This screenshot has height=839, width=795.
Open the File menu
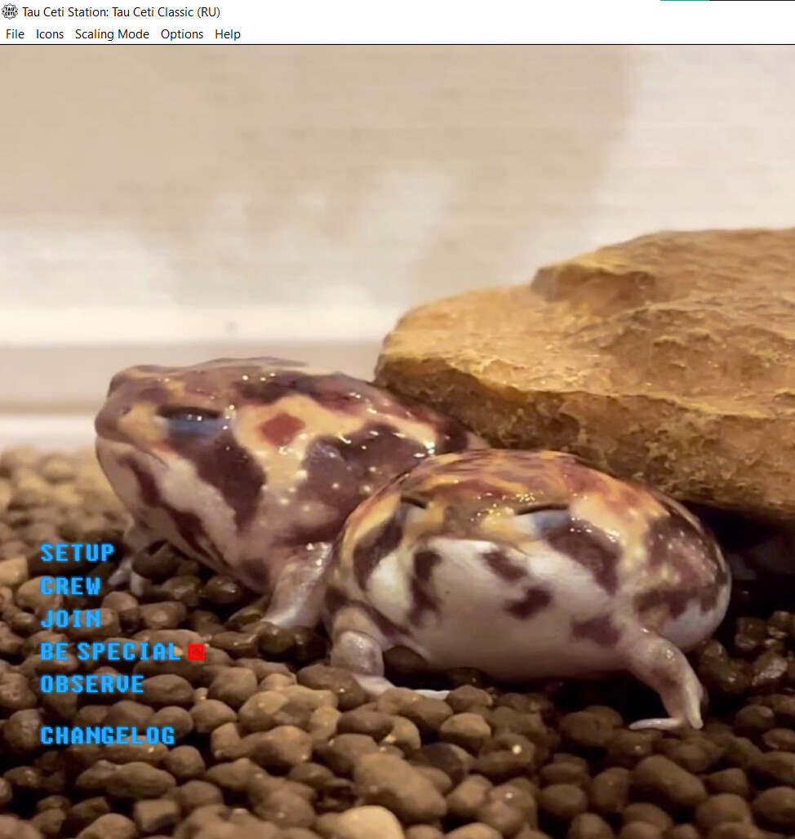click(x=15, y=34)
